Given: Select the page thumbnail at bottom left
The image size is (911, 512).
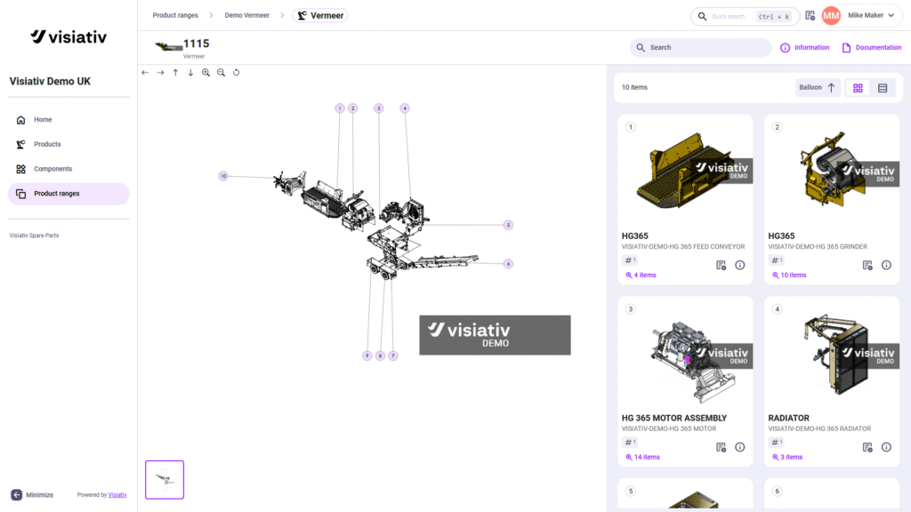Looking at the screenshot, I should [x=165, y=480].
